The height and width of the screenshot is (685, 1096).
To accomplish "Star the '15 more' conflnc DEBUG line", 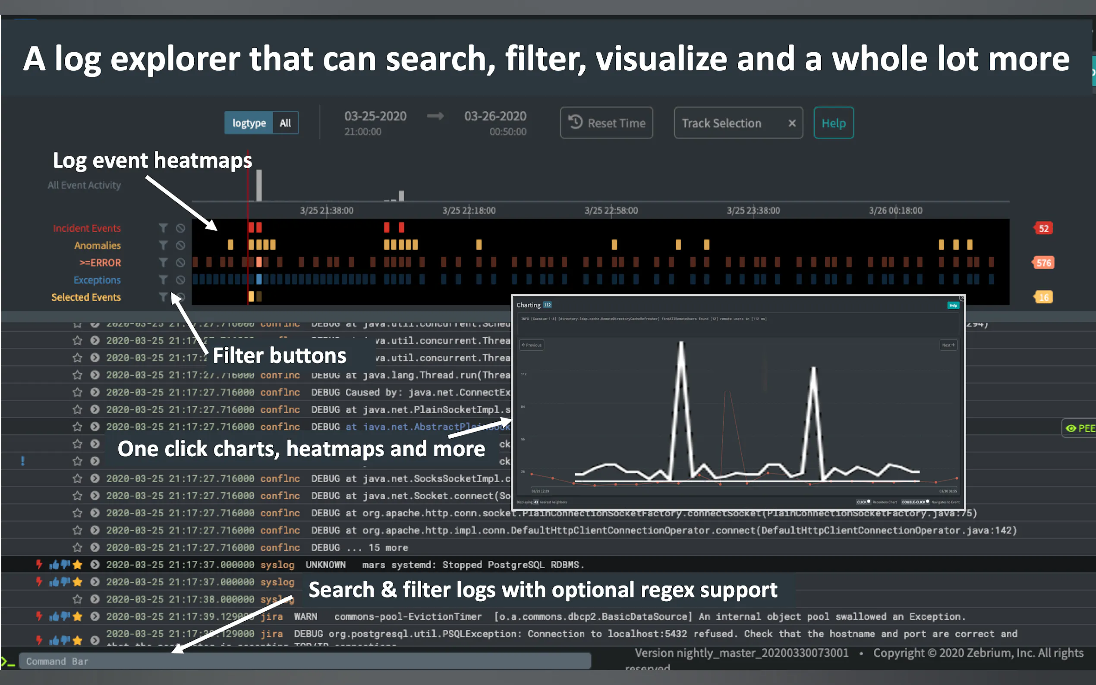I will 78,547.
